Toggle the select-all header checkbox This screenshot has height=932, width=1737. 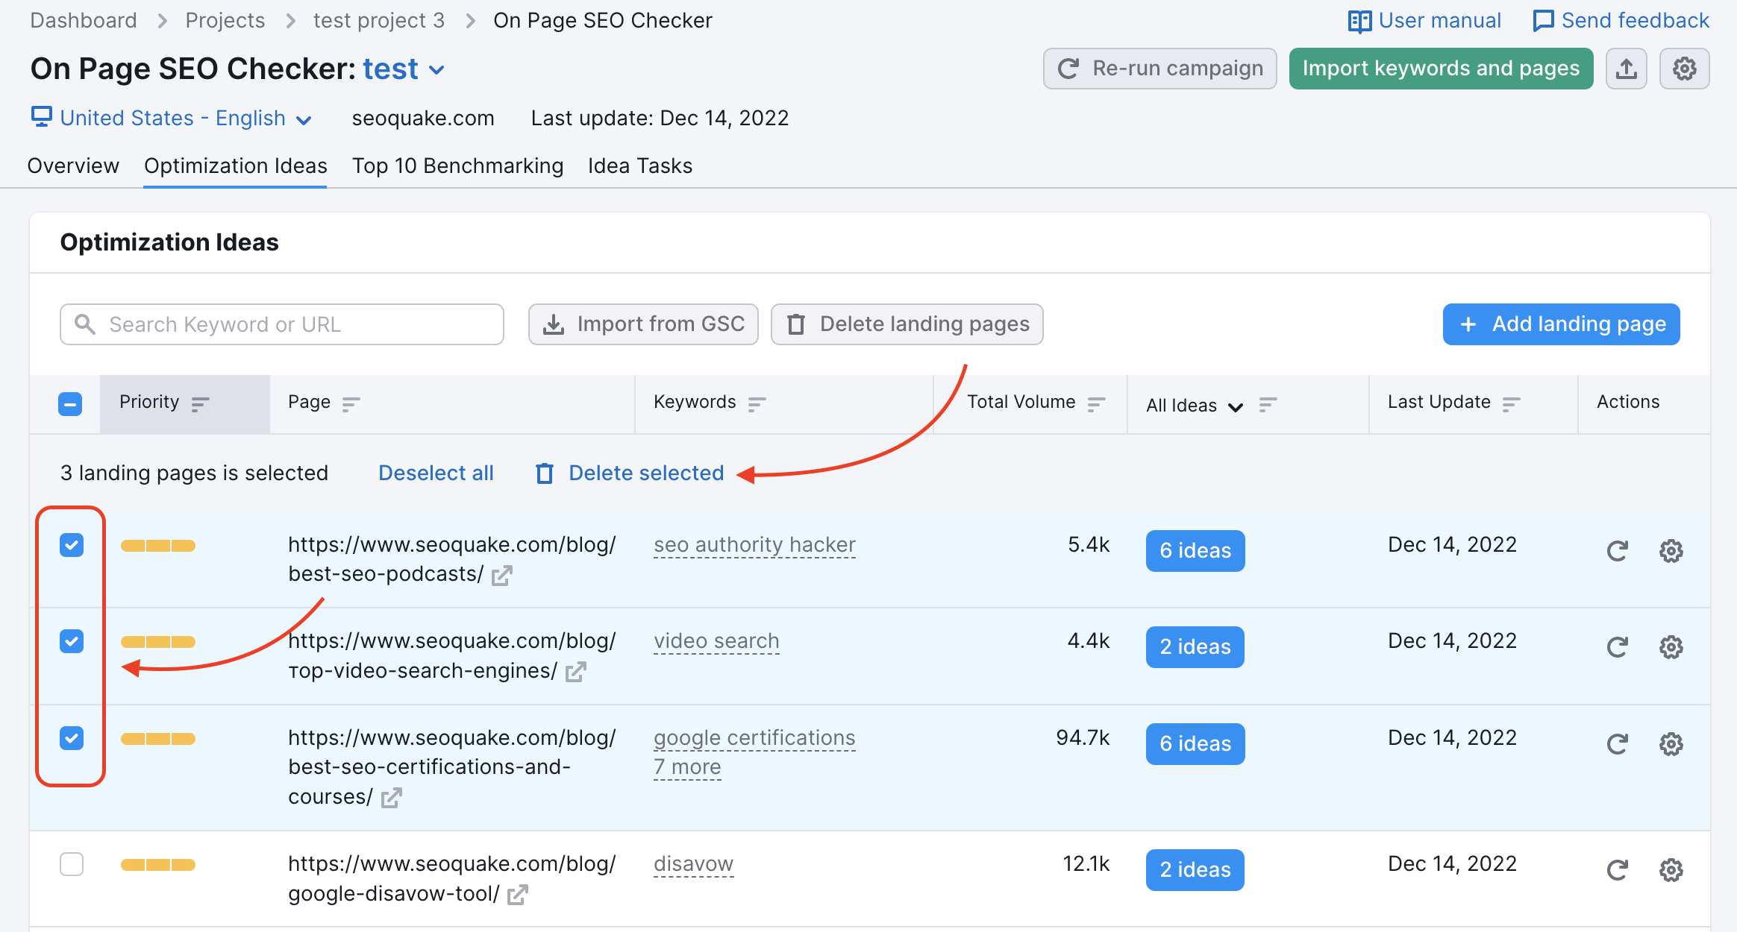(x=70, y=404)
